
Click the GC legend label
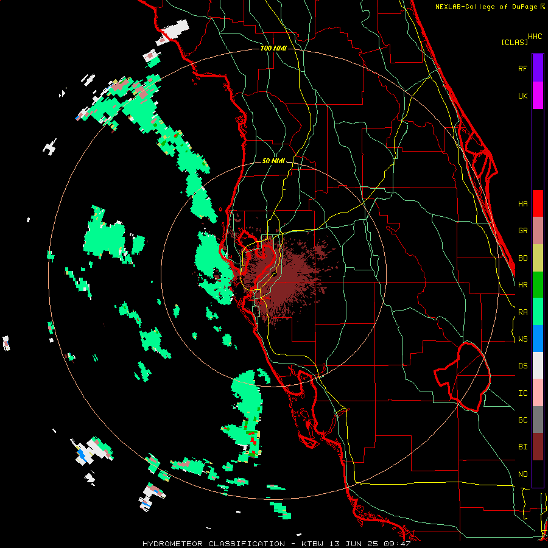(522, 420)
